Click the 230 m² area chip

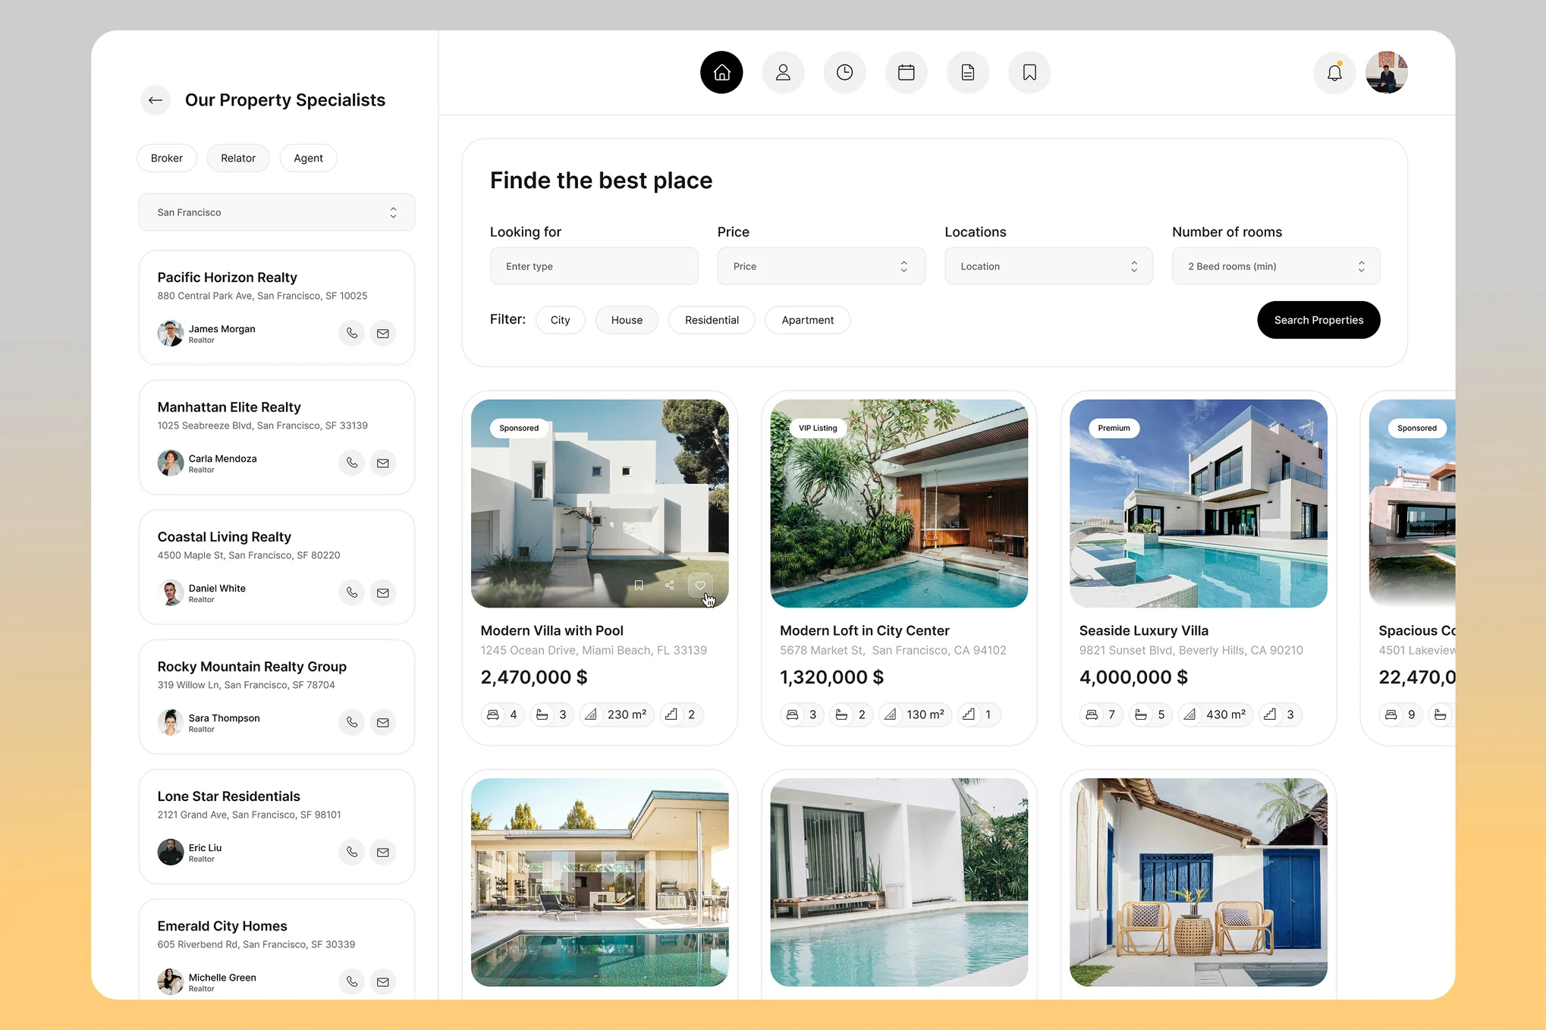617,714
